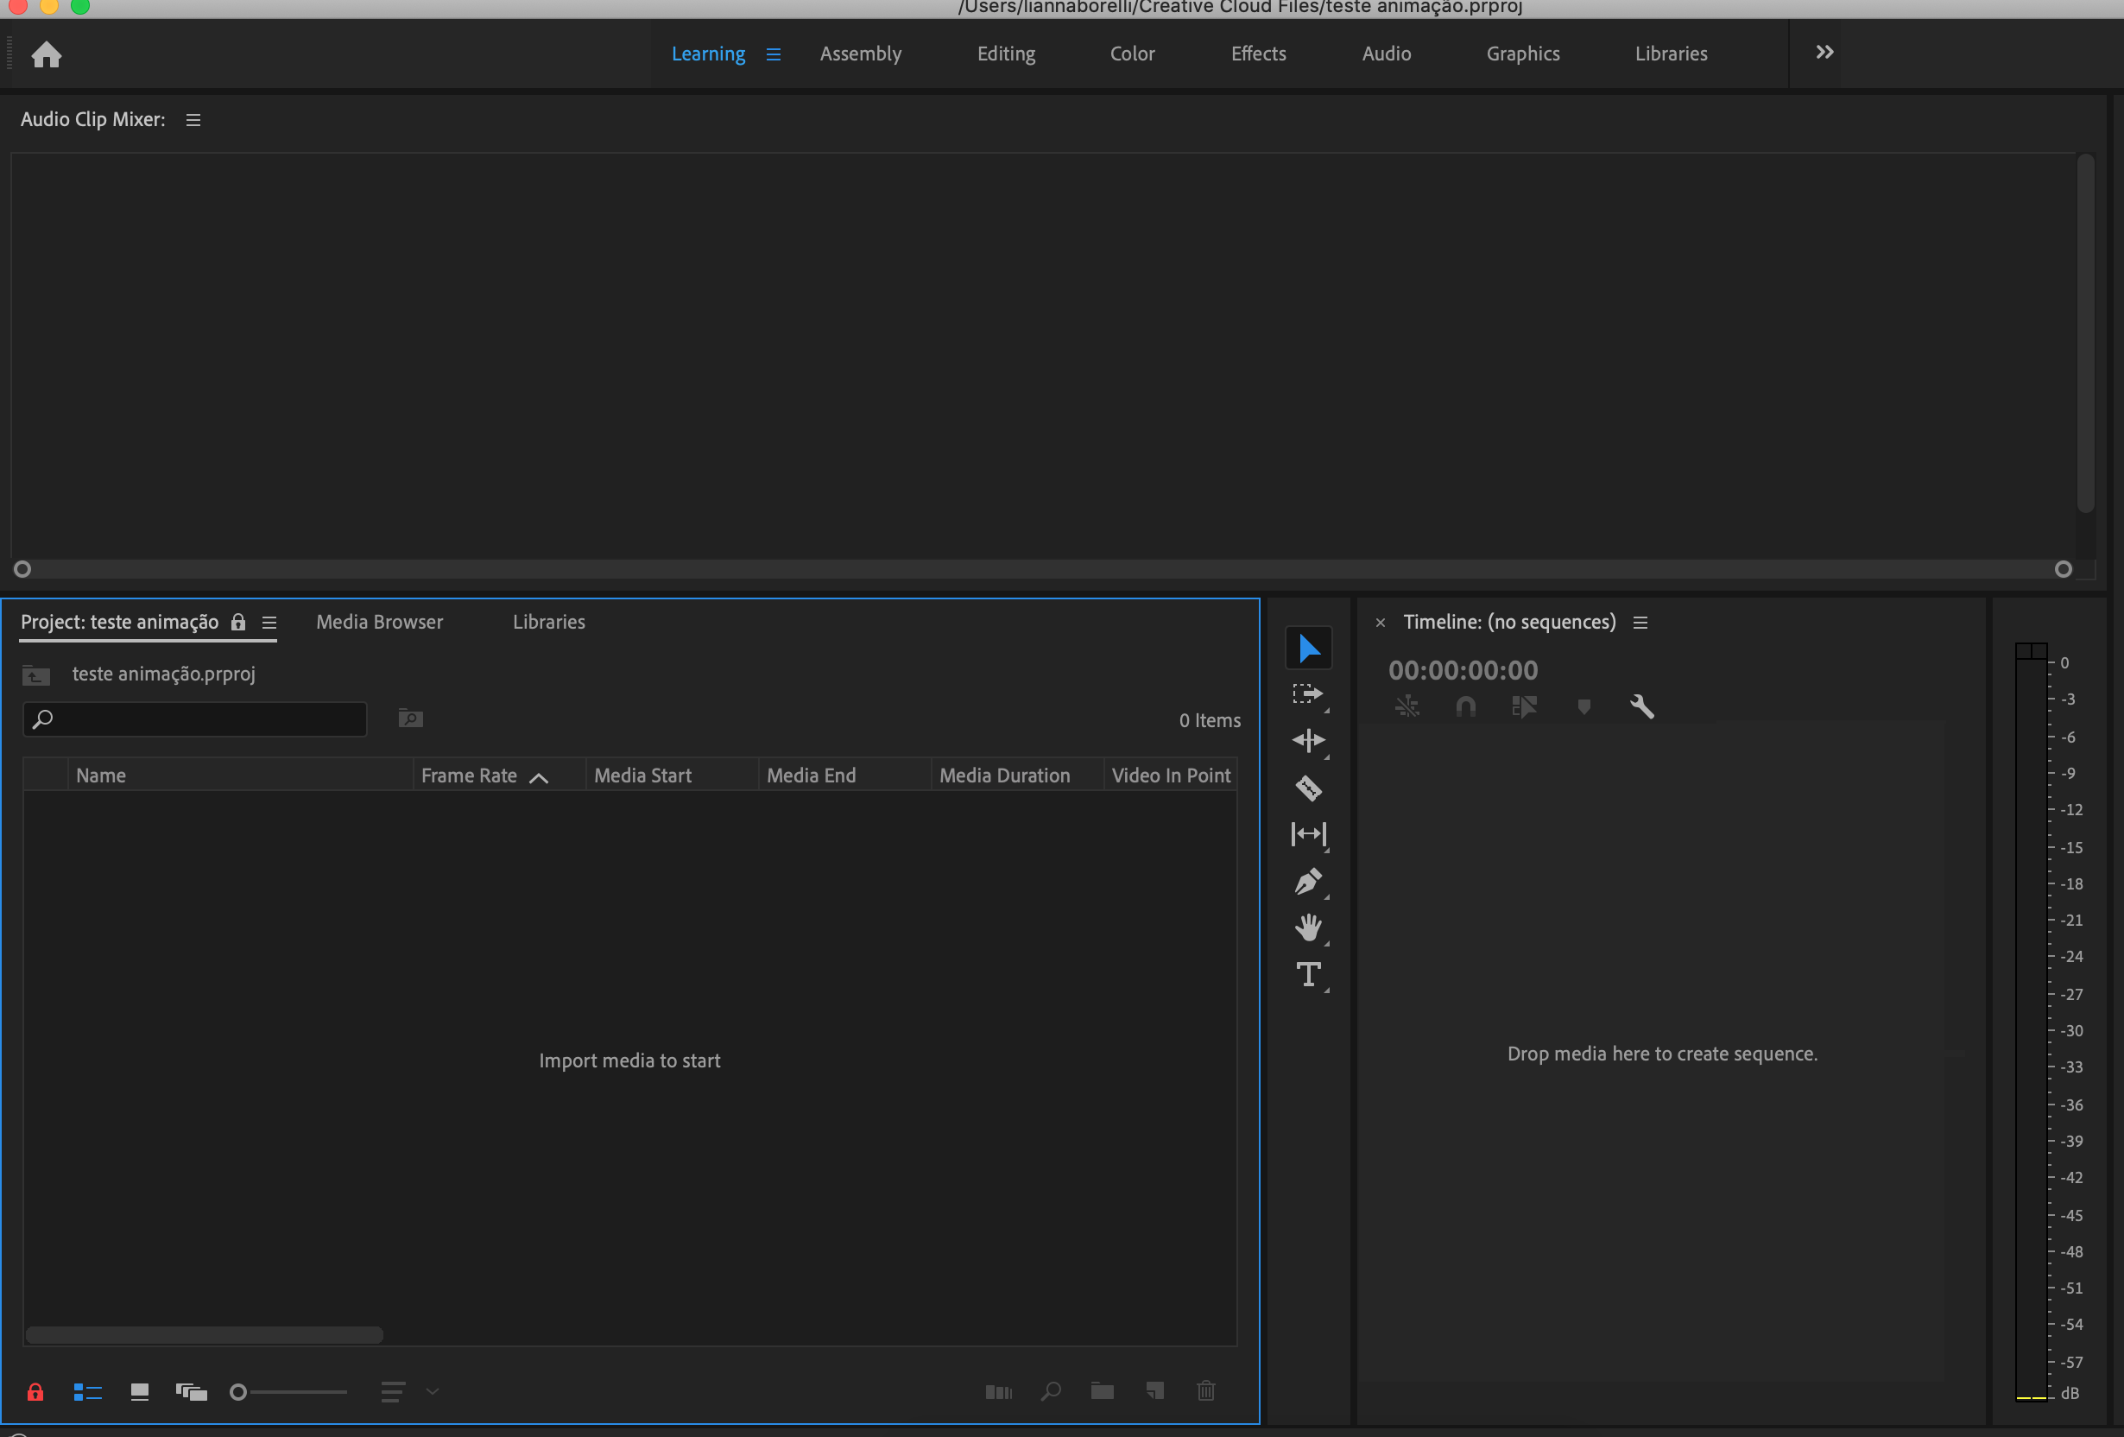The height and width of the screenshot is (1437, 2124).
Task: Open the Editing workspace tab
Action: 1005,54
